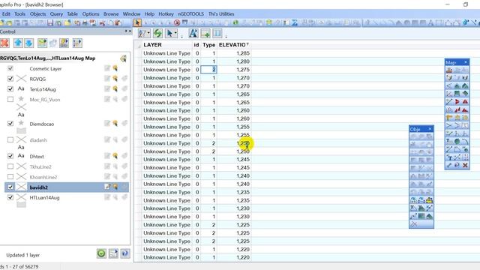This screenshot has width=480, height=270.
Task: Close the Map floating toolbox
Action: click(466, 62)
